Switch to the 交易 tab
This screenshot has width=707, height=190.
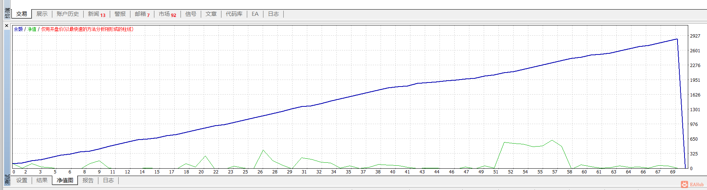pyautogui.click(x=22, y=14)
